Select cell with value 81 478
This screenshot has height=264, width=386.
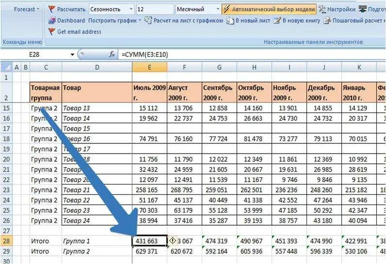pos(254,139)
